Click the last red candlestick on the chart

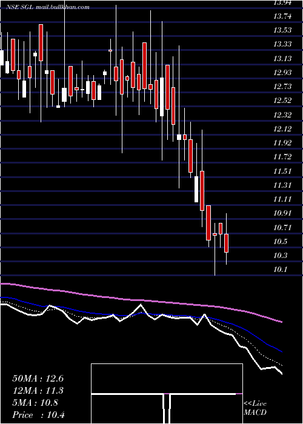click(226, 243)
